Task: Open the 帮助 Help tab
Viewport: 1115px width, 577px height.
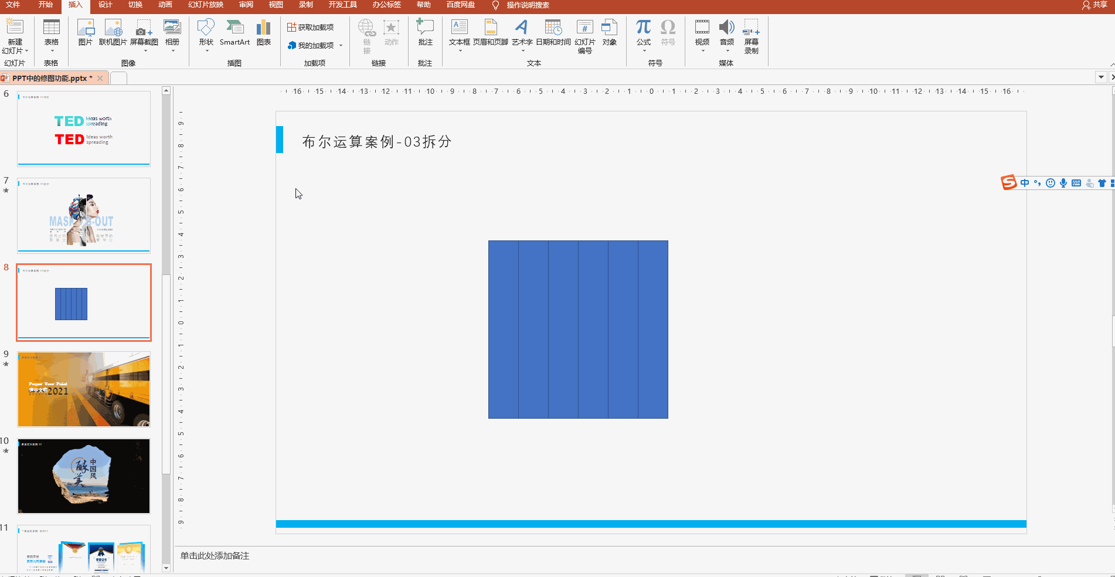Action: click(x=424, y=5)
